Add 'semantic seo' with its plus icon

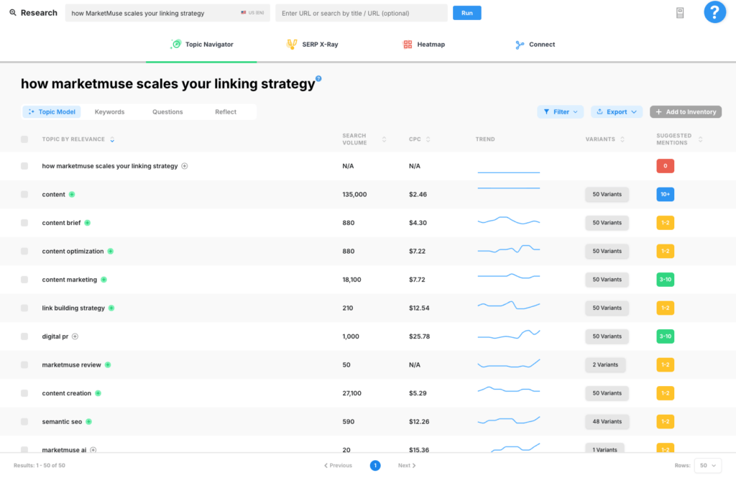click(x=88, y=422)
